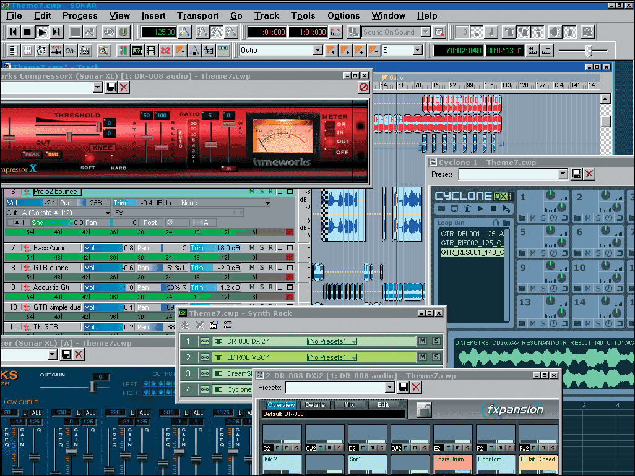Open the DXi Synth Rack icon
Image resolution: width=635 pixels, height=476 pixels.
(x=137, y=51)
